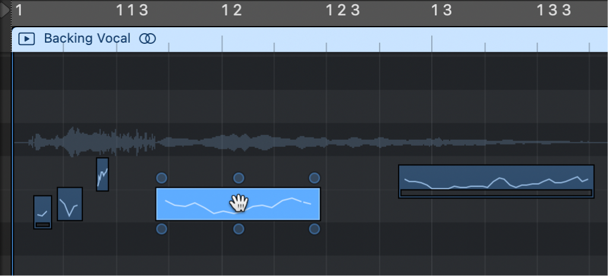Click the playhead triangle at the ruler start
608x276 pixels.
(5, 10)
